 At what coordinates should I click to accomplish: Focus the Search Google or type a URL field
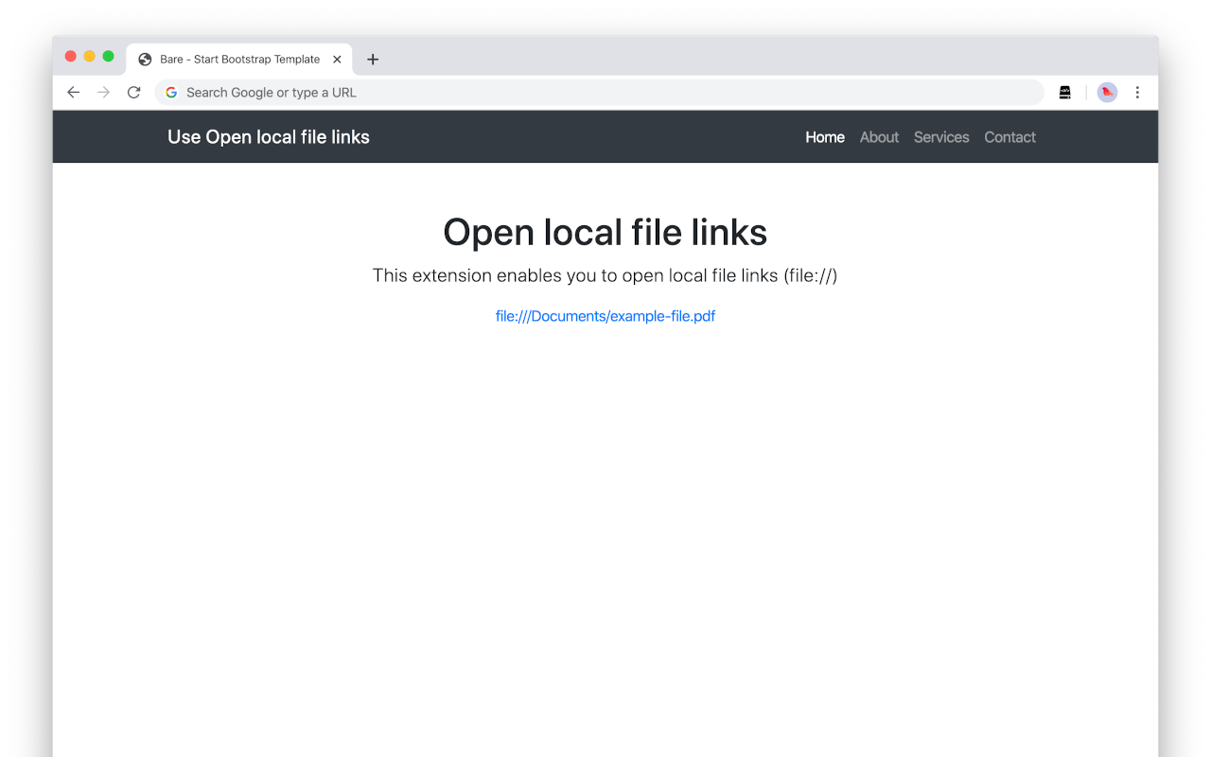click(599, 92)
